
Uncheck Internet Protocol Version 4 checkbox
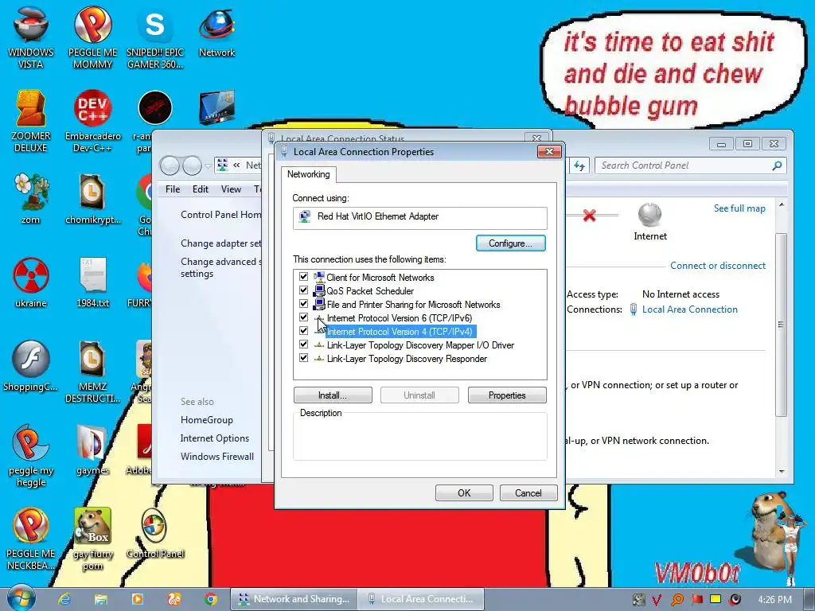point(303,331)
